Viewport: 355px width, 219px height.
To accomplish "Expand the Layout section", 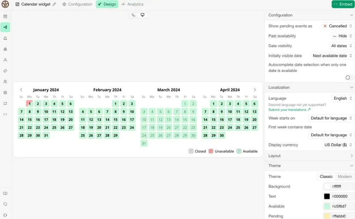I will click(310, 156).
